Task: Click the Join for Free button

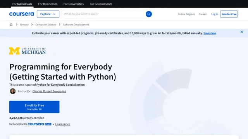Action: pos(229,14)
